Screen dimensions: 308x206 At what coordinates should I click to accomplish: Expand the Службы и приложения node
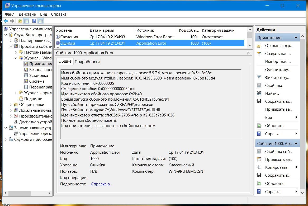pyautogui.click(x=6, y=139)
